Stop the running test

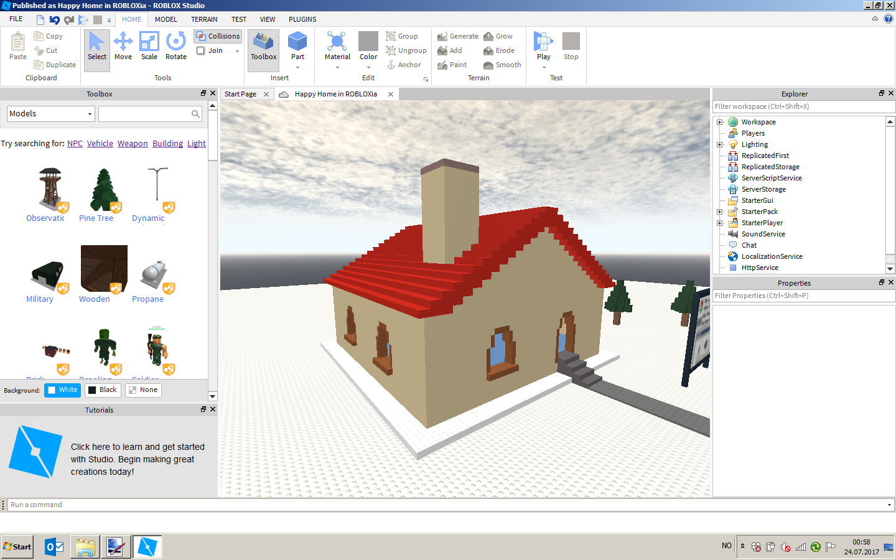pos(571,46)
